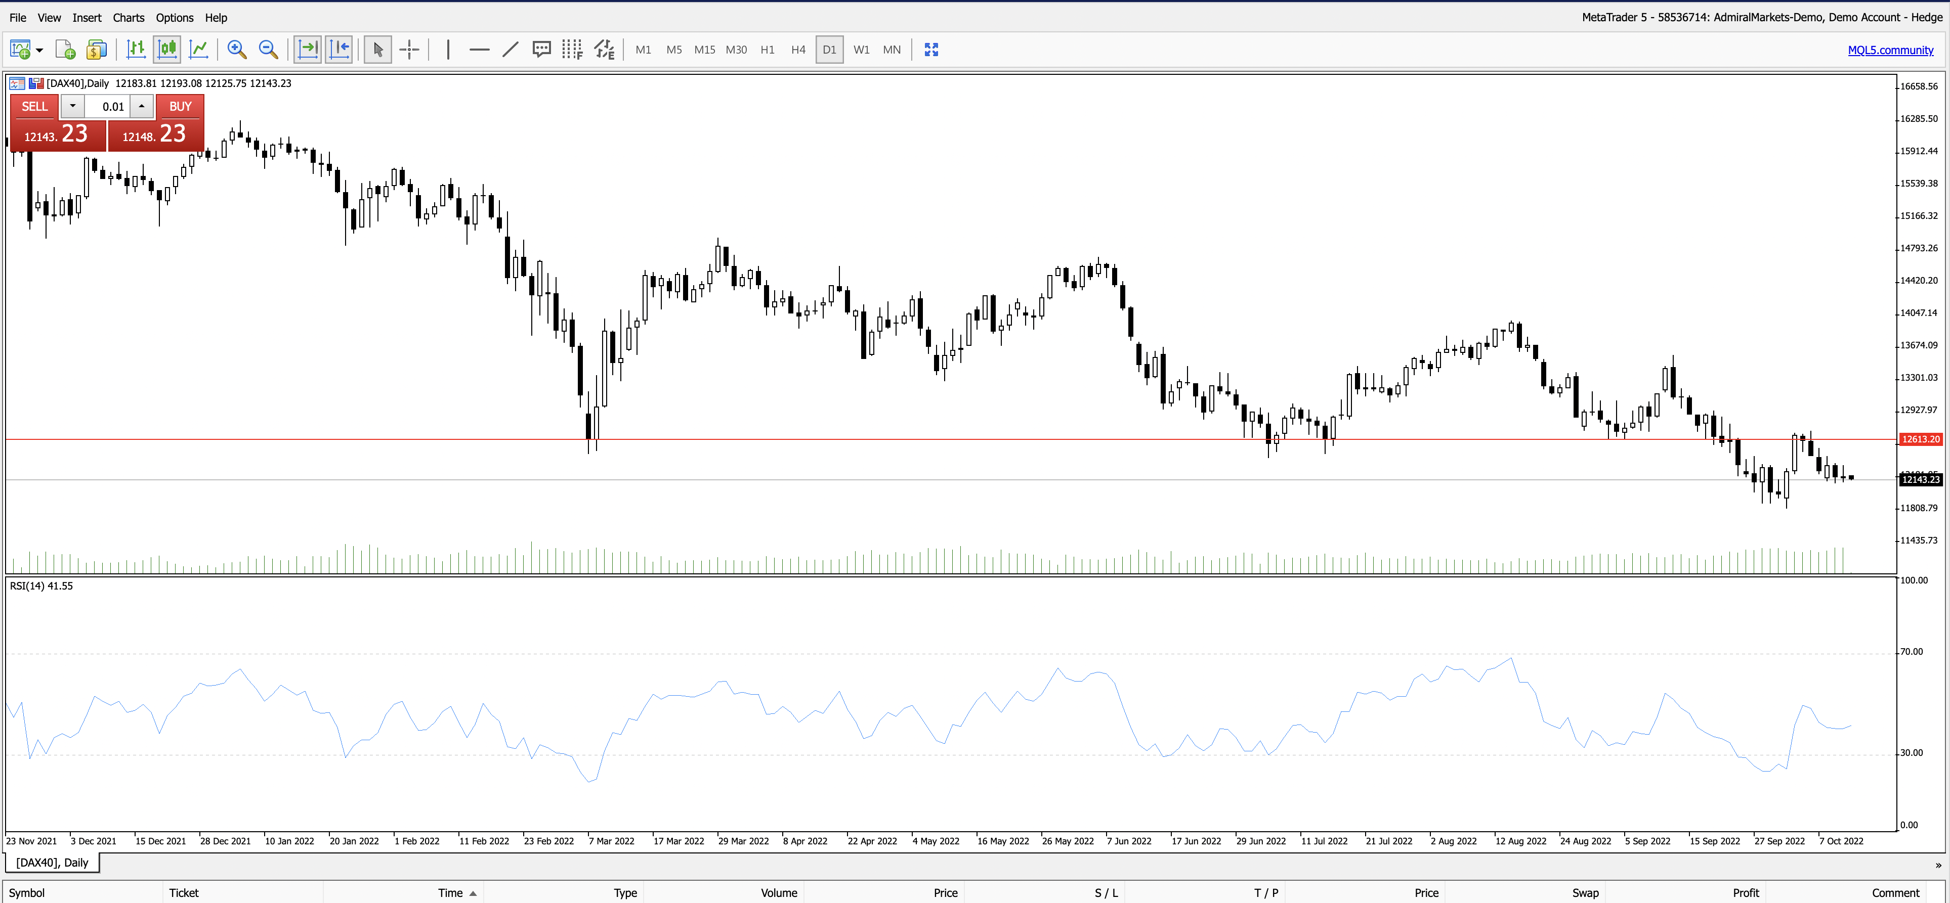Select the [DAX40], Daily chart tab
The image size is (1950, 903).
(52, 862)
